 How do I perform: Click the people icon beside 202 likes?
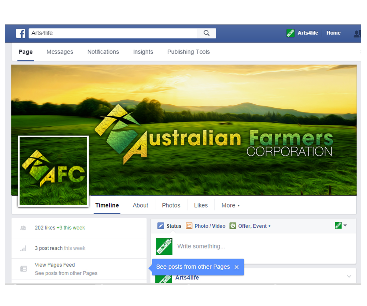point(23,228)
